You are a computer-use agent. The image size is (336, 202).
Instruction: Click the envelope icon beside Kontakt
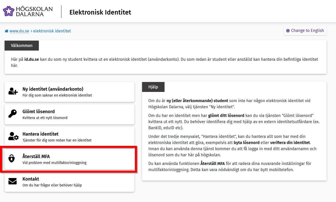click(x=13, y=181)
